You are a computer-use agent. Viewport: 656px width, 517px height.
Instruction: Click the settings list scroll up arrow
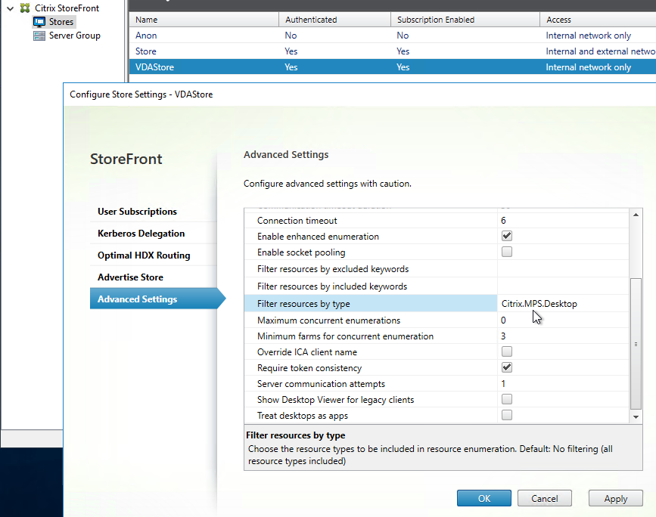(x=636, y=215)
